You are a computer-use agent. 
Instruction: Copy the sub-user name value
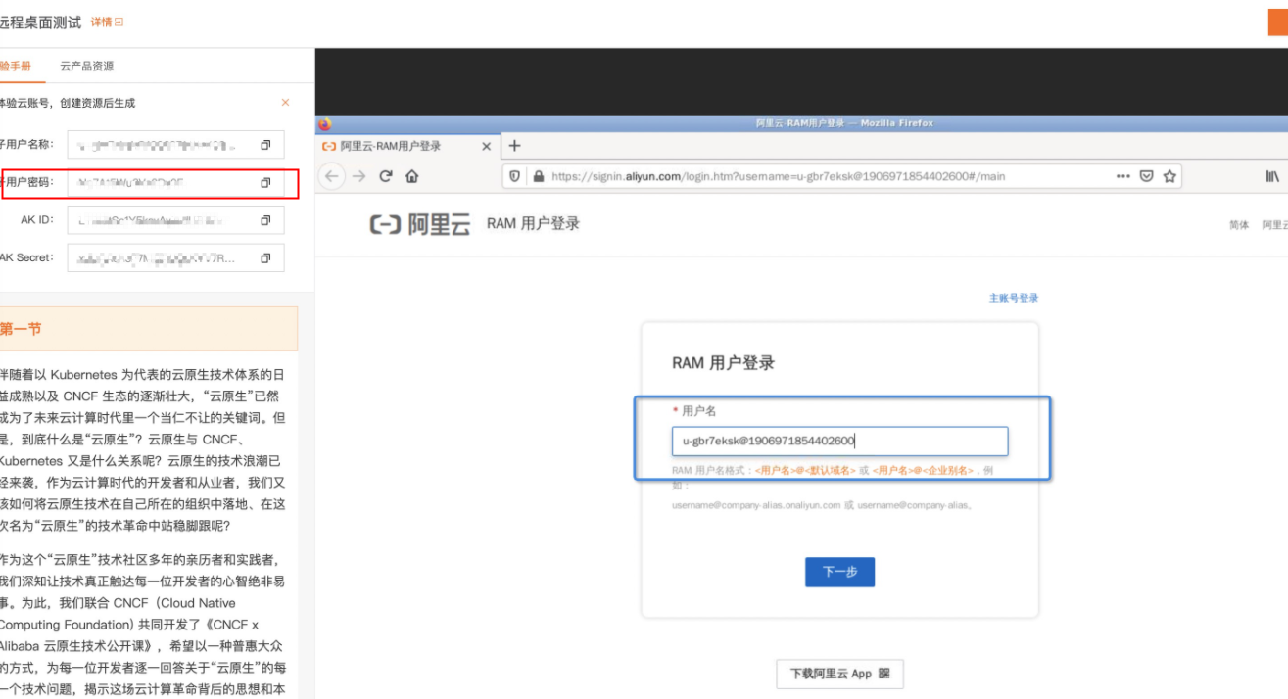click(x=265, y=145)
